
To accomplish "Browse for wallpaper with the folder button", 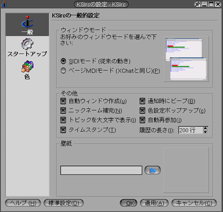I will pyautogui.click(x=152, y=170).
